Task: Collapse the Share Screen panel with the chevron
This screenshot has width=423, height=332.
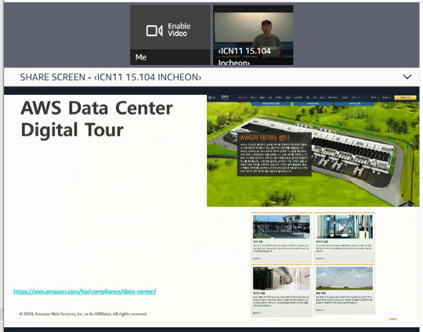Action: click(x=407, y=77)
